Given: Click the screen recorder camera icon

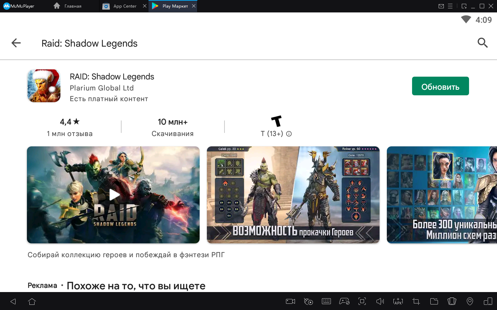Looking at the screenshot, I should [x=290, y=301].
